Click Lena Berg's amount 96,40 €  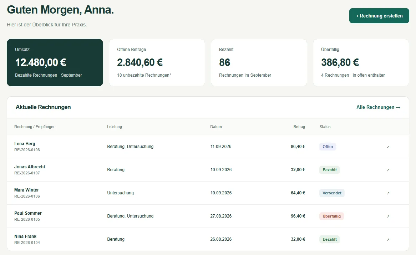click(298, 147)
